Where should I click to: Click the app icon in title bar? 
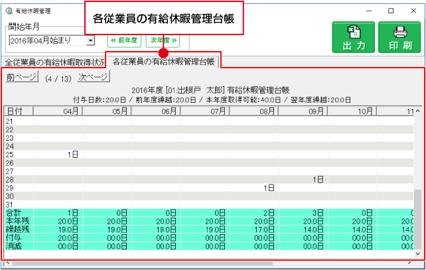[9, 11]
